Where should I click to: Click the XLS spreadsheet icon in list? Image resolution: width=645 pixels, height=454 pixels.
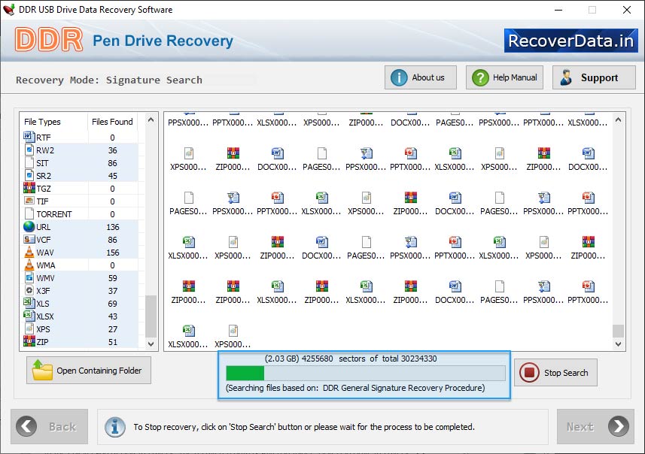coord(29,303)
